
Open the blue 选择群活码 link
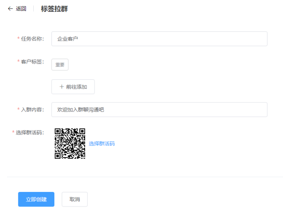pyautogui.click(x=102, y=144)
